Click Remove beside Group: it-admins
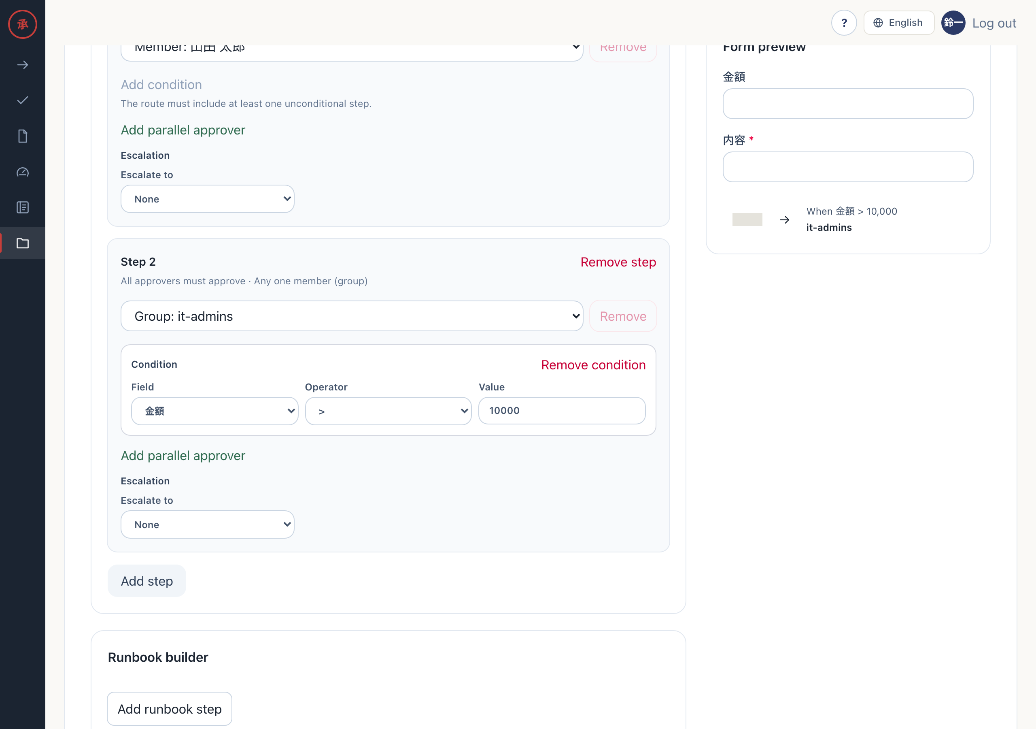Image resolution: width=1036 pixels, height=729 pixels. coord(623,316)
